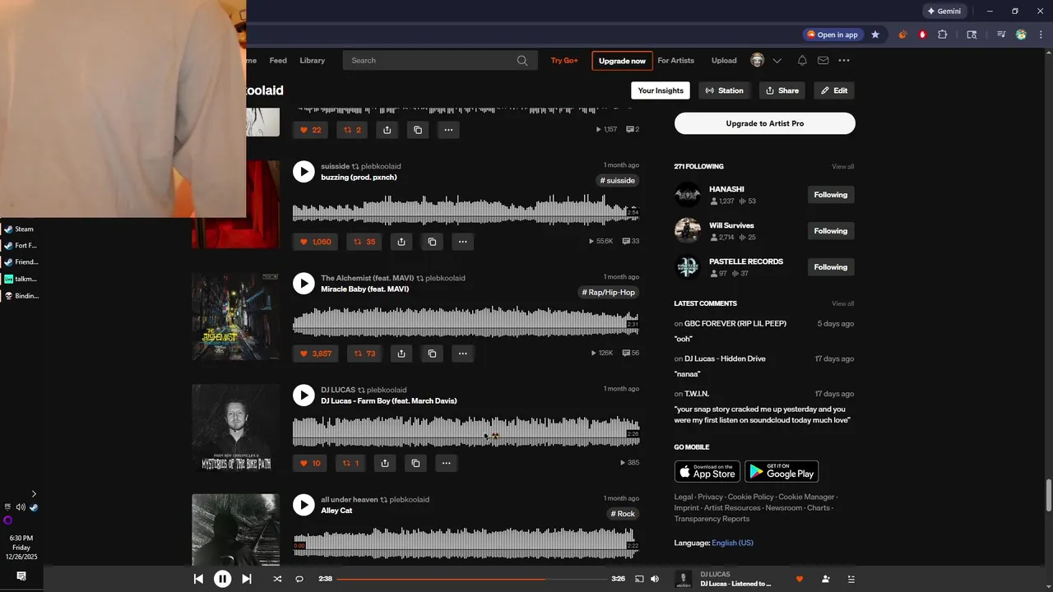Open Upload page

pos(724,60)
